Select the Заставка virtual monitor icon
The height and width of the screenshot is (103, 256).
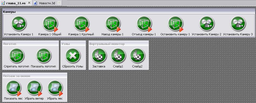tap(99, 56)
